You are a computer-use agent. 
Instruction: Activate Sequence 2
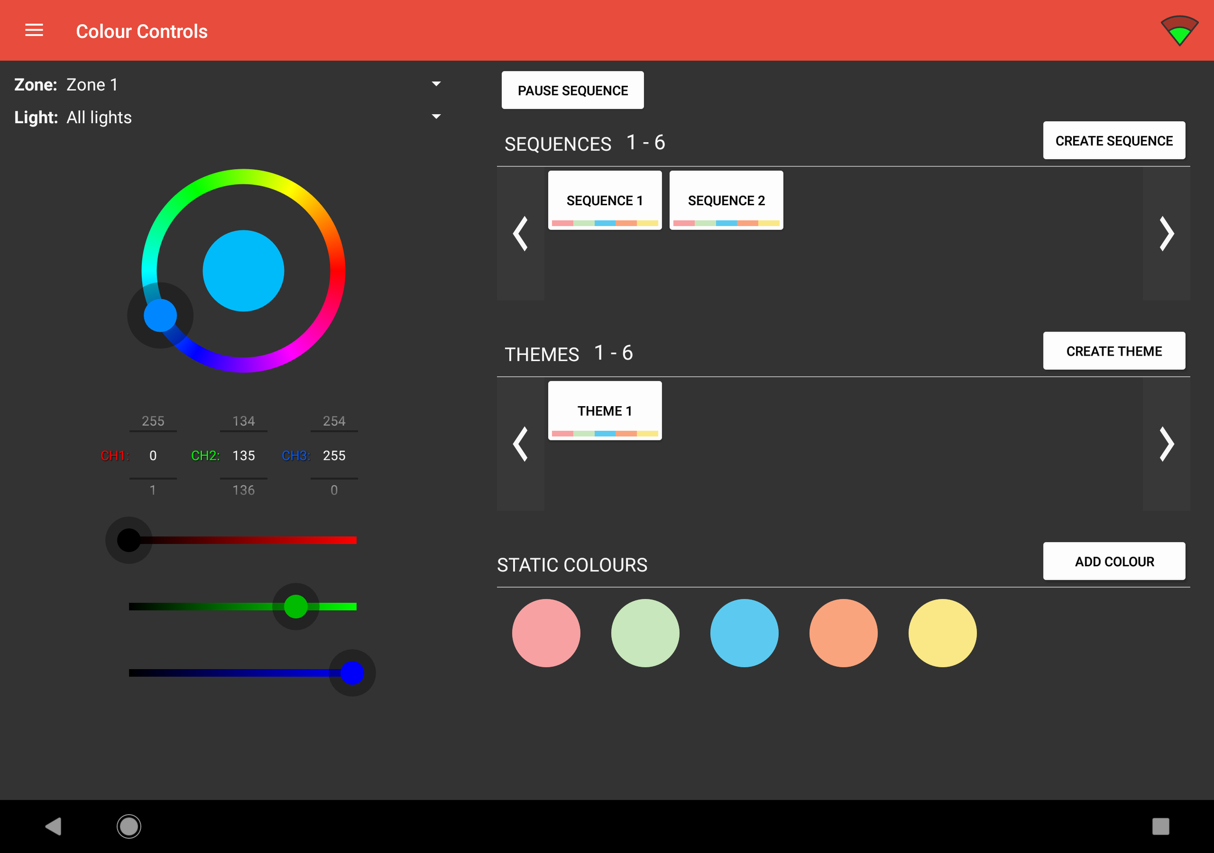coord(726,200)
